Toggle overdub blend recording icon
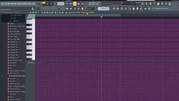The width and height of the screenshot is (179, 101). 79,4
